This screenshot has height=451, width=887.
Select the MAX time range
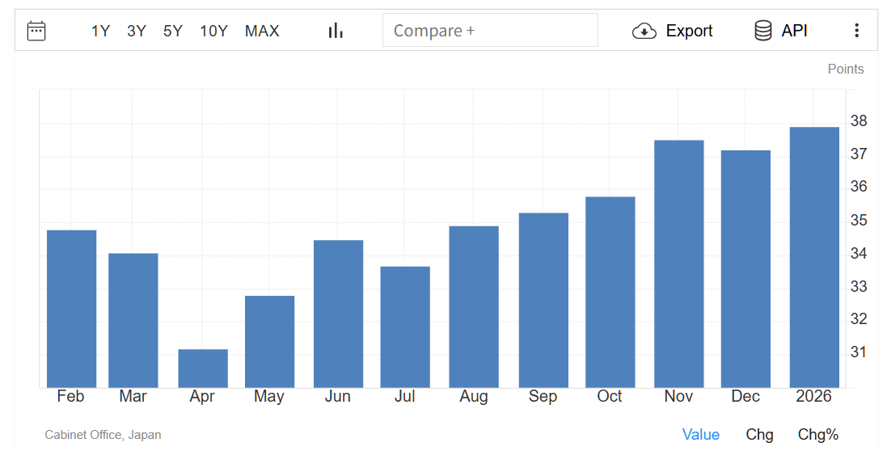click(262, 31)
